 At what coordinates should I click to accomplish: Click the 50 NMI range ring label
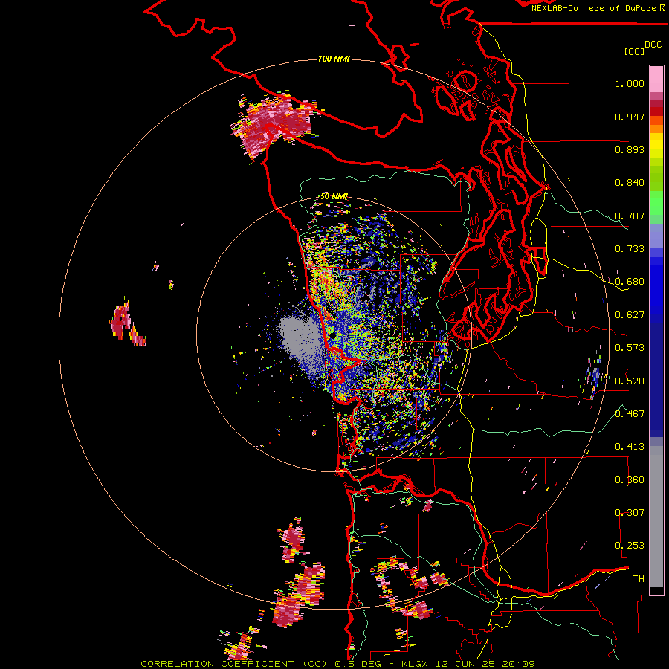pos(334,197)
